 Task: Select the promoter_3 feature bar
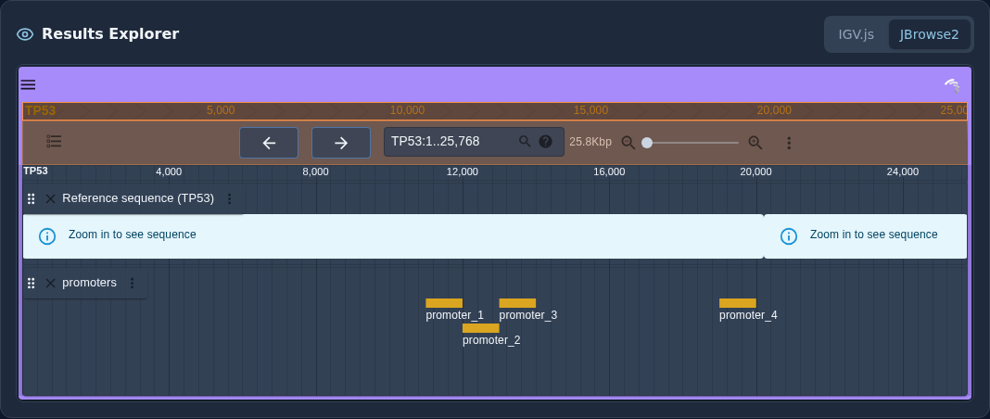tap(517, 303)
